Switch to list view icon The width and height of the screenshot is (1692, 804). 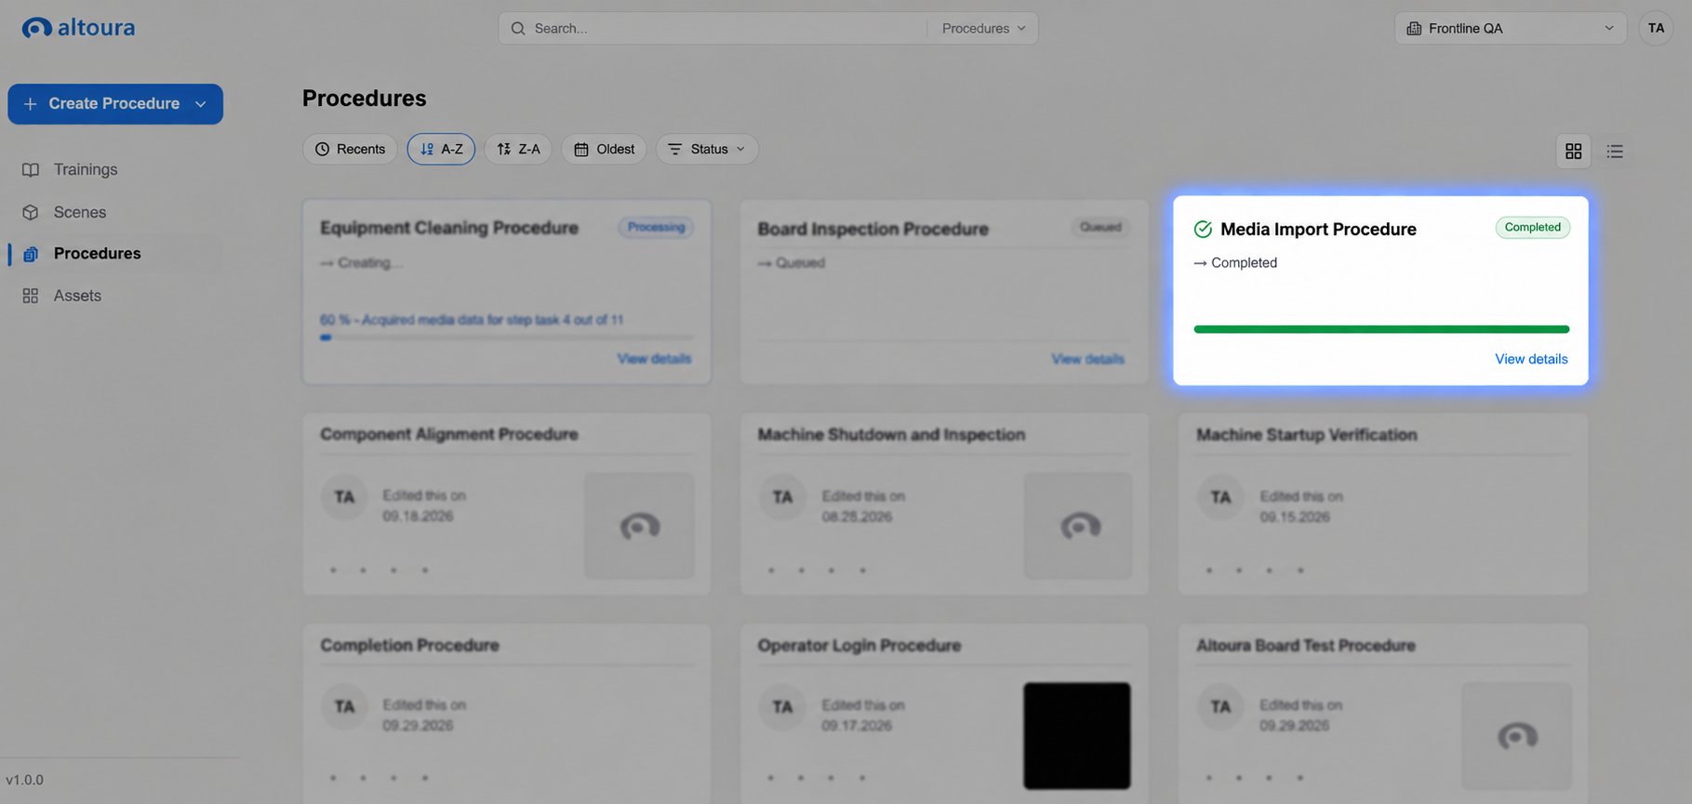1615,151
